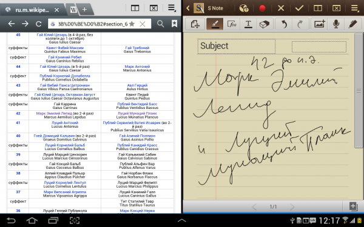Cancel note with X button
364x227 pixels.
point(281,8)
